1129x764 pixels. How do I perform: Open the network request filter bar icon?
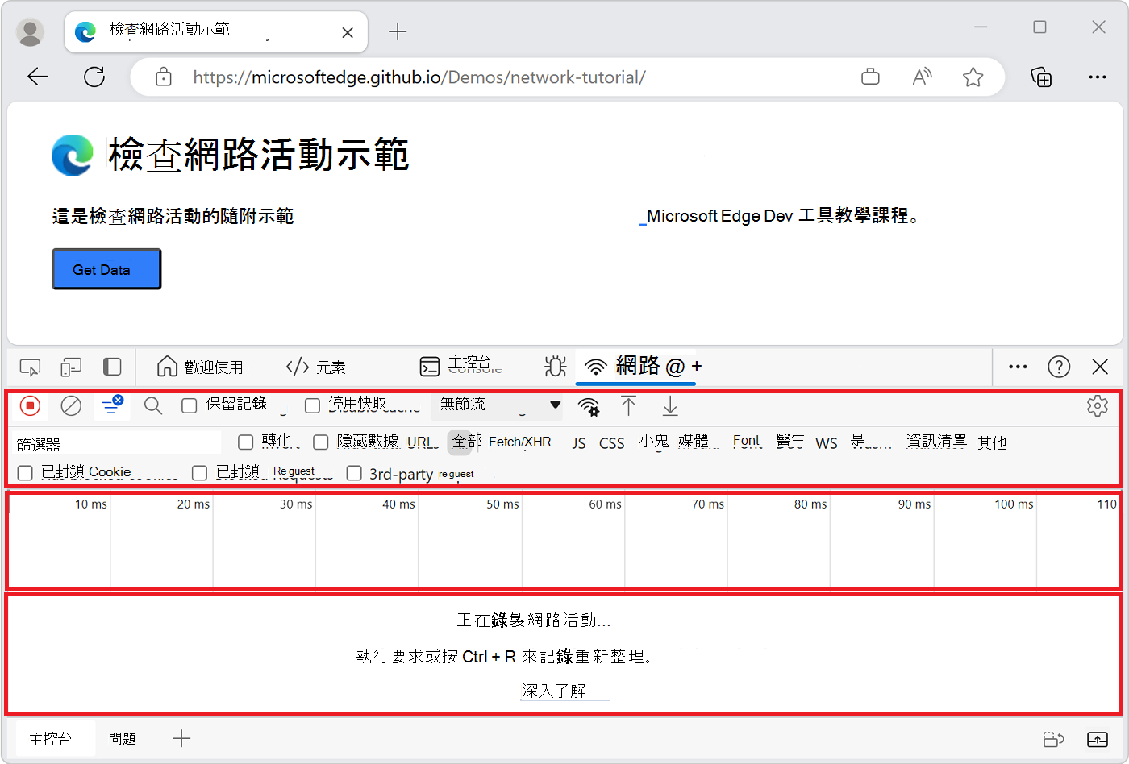[112, 406]
